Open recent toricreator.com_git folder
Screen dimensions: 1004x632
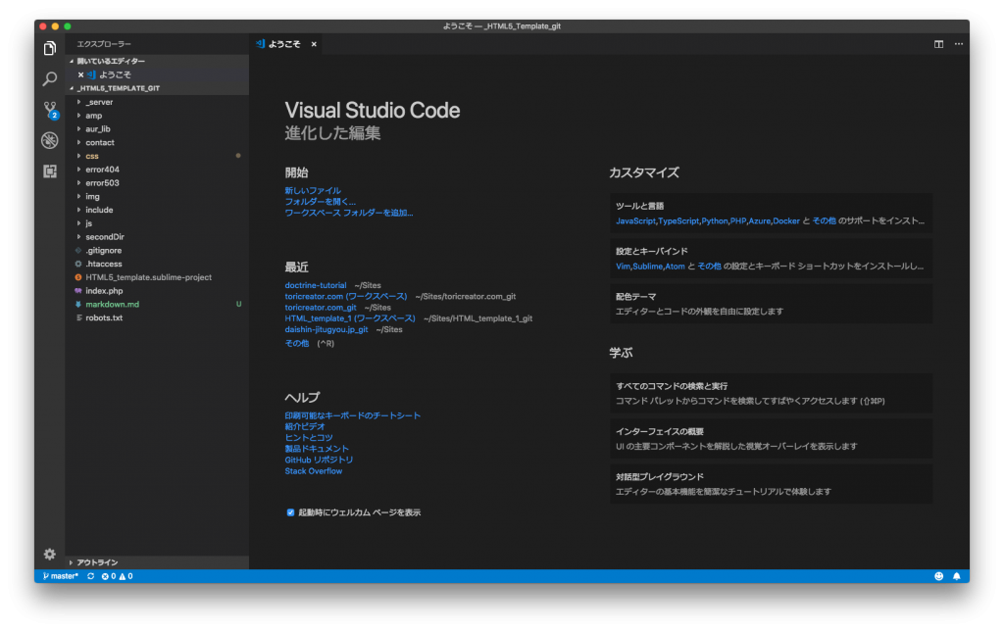(x=321, y=308)
